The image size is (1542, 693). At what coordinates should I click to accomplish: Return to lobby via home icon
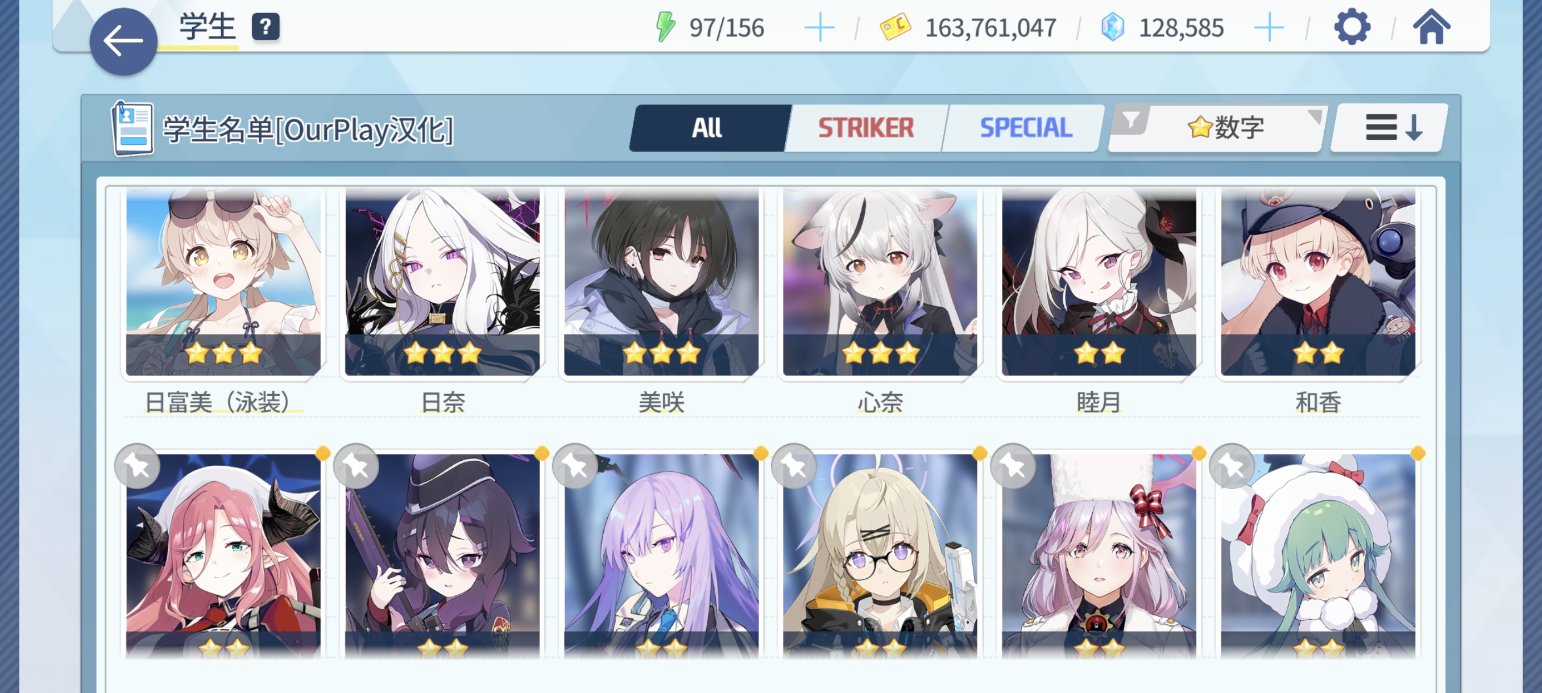pyautogui.click(x=1431, y=27)
